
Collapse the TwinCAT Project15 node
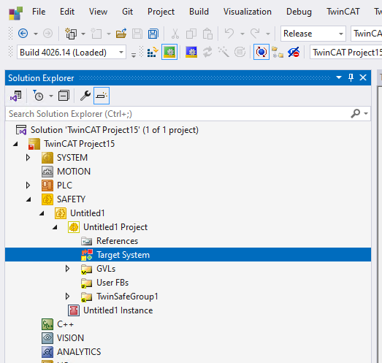coord(15,144)
